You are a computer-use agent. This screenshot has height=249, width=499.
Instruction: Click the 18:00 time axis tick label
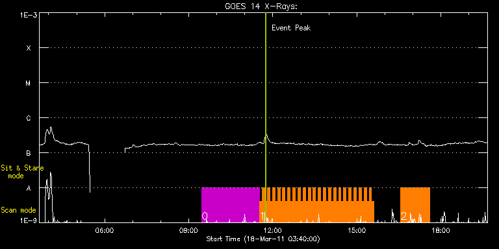click(x=441, y=230)
